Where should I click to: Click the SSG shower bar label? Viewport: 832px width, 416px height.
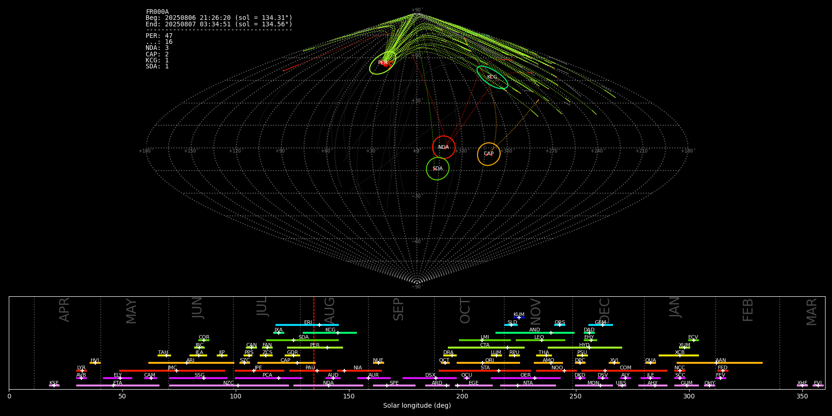click(199, 375)
